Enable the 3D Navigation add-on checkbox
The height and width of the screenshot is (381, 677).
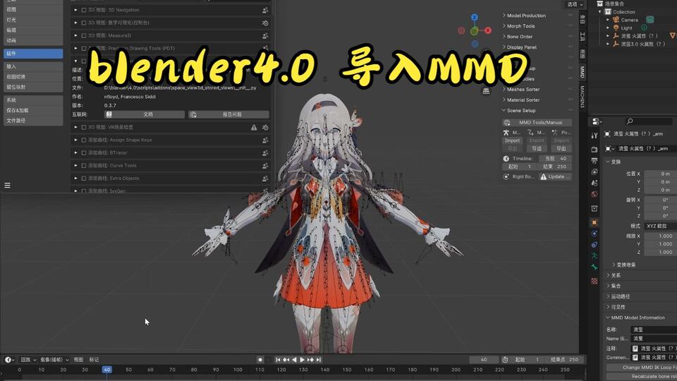[x=84, y=10]
